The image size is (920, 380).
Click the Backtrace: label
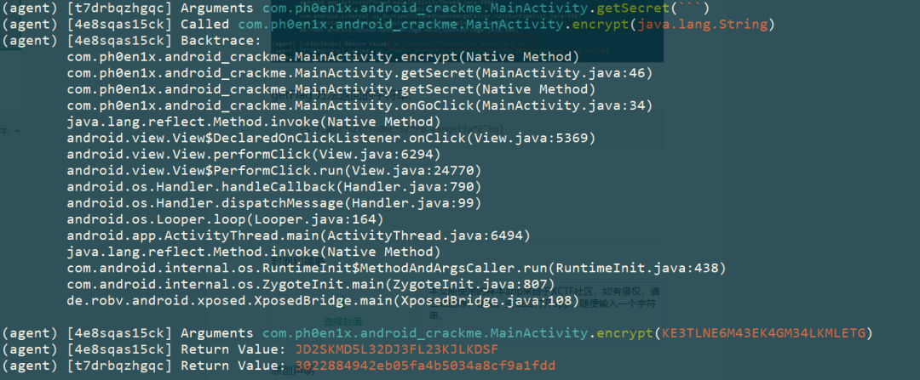point(220,41)
